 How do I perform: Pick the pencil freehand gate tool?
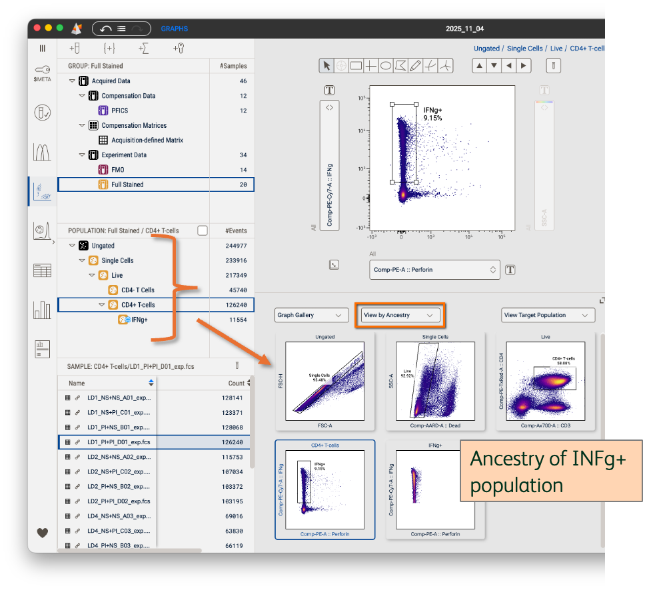tap(416, 66)
